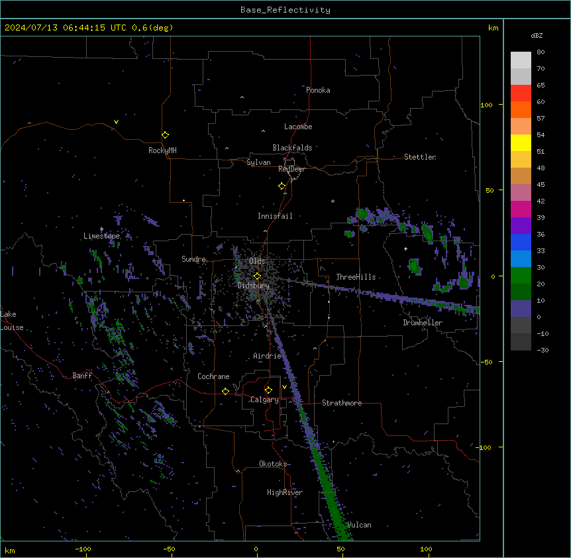Select the Limestone label
Viewport: 571px width, 558px height.
pyautogui.click(x=101, y=236)
